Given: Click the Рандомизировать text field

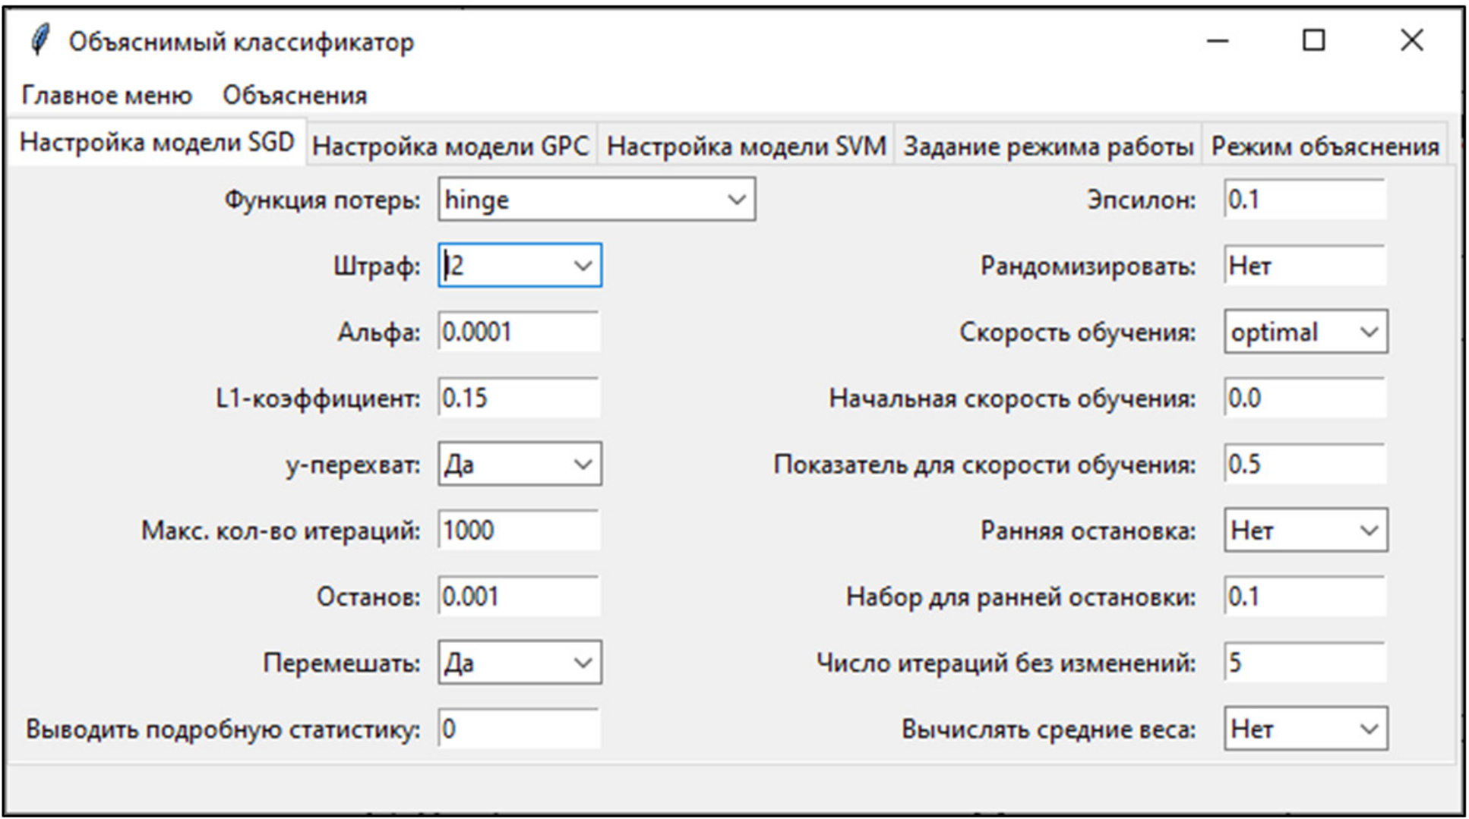Looking at the screenshot, I should [x=1304, y=266].
